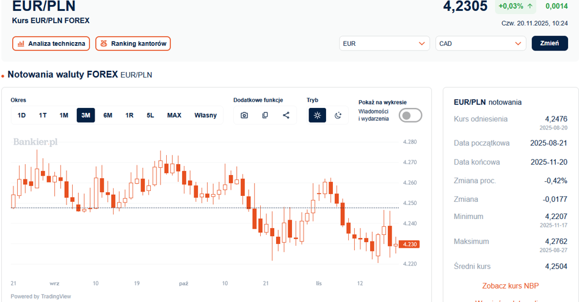This screenshot has width=579, height=302.
Task: Select the 1D period
Action: [x=22, y=115]
